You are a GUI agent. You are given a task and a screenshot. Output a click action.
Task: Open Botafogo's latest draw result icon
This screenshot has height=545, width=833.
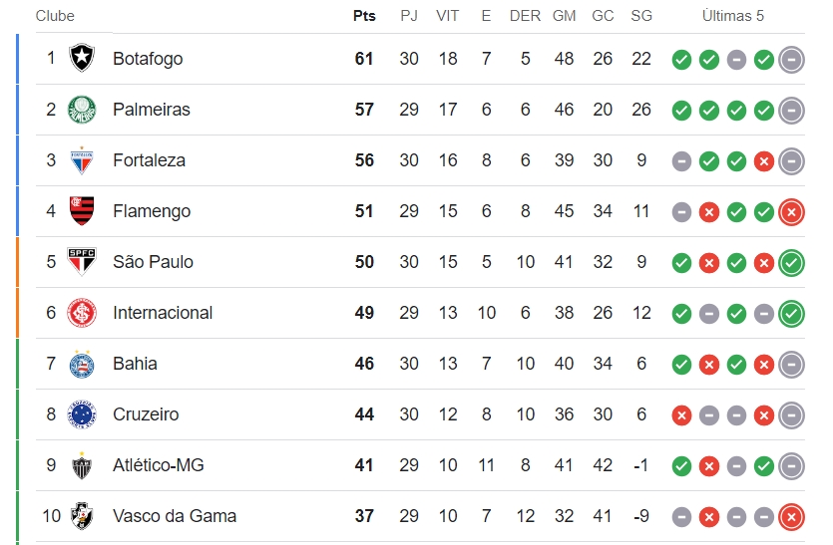point(791,60)
